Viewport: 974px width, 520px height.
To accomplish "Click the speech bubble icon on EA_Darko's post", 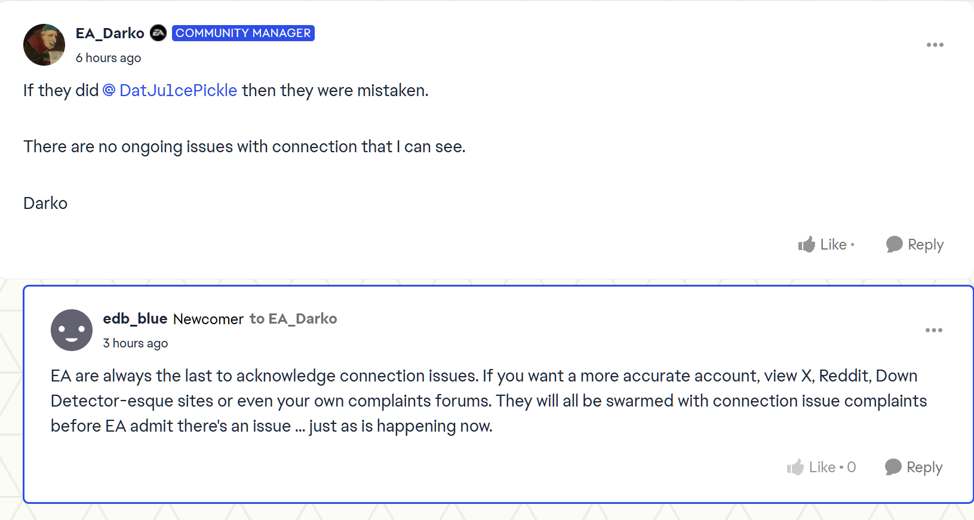I will coord(894,244).
